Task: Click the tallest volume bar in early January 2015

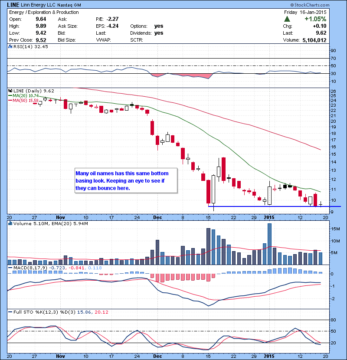Action: click(270, 244)
